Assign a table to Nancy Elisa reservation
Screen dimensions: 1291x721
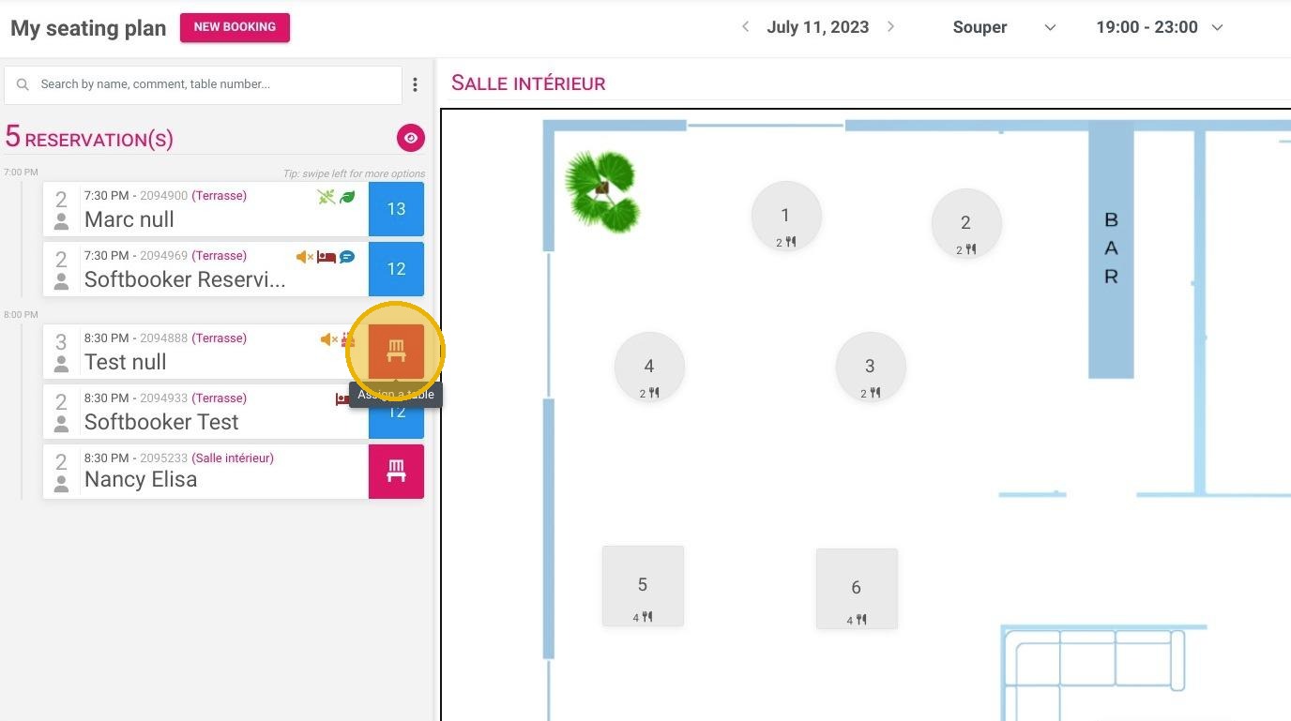tap(396, 472)
